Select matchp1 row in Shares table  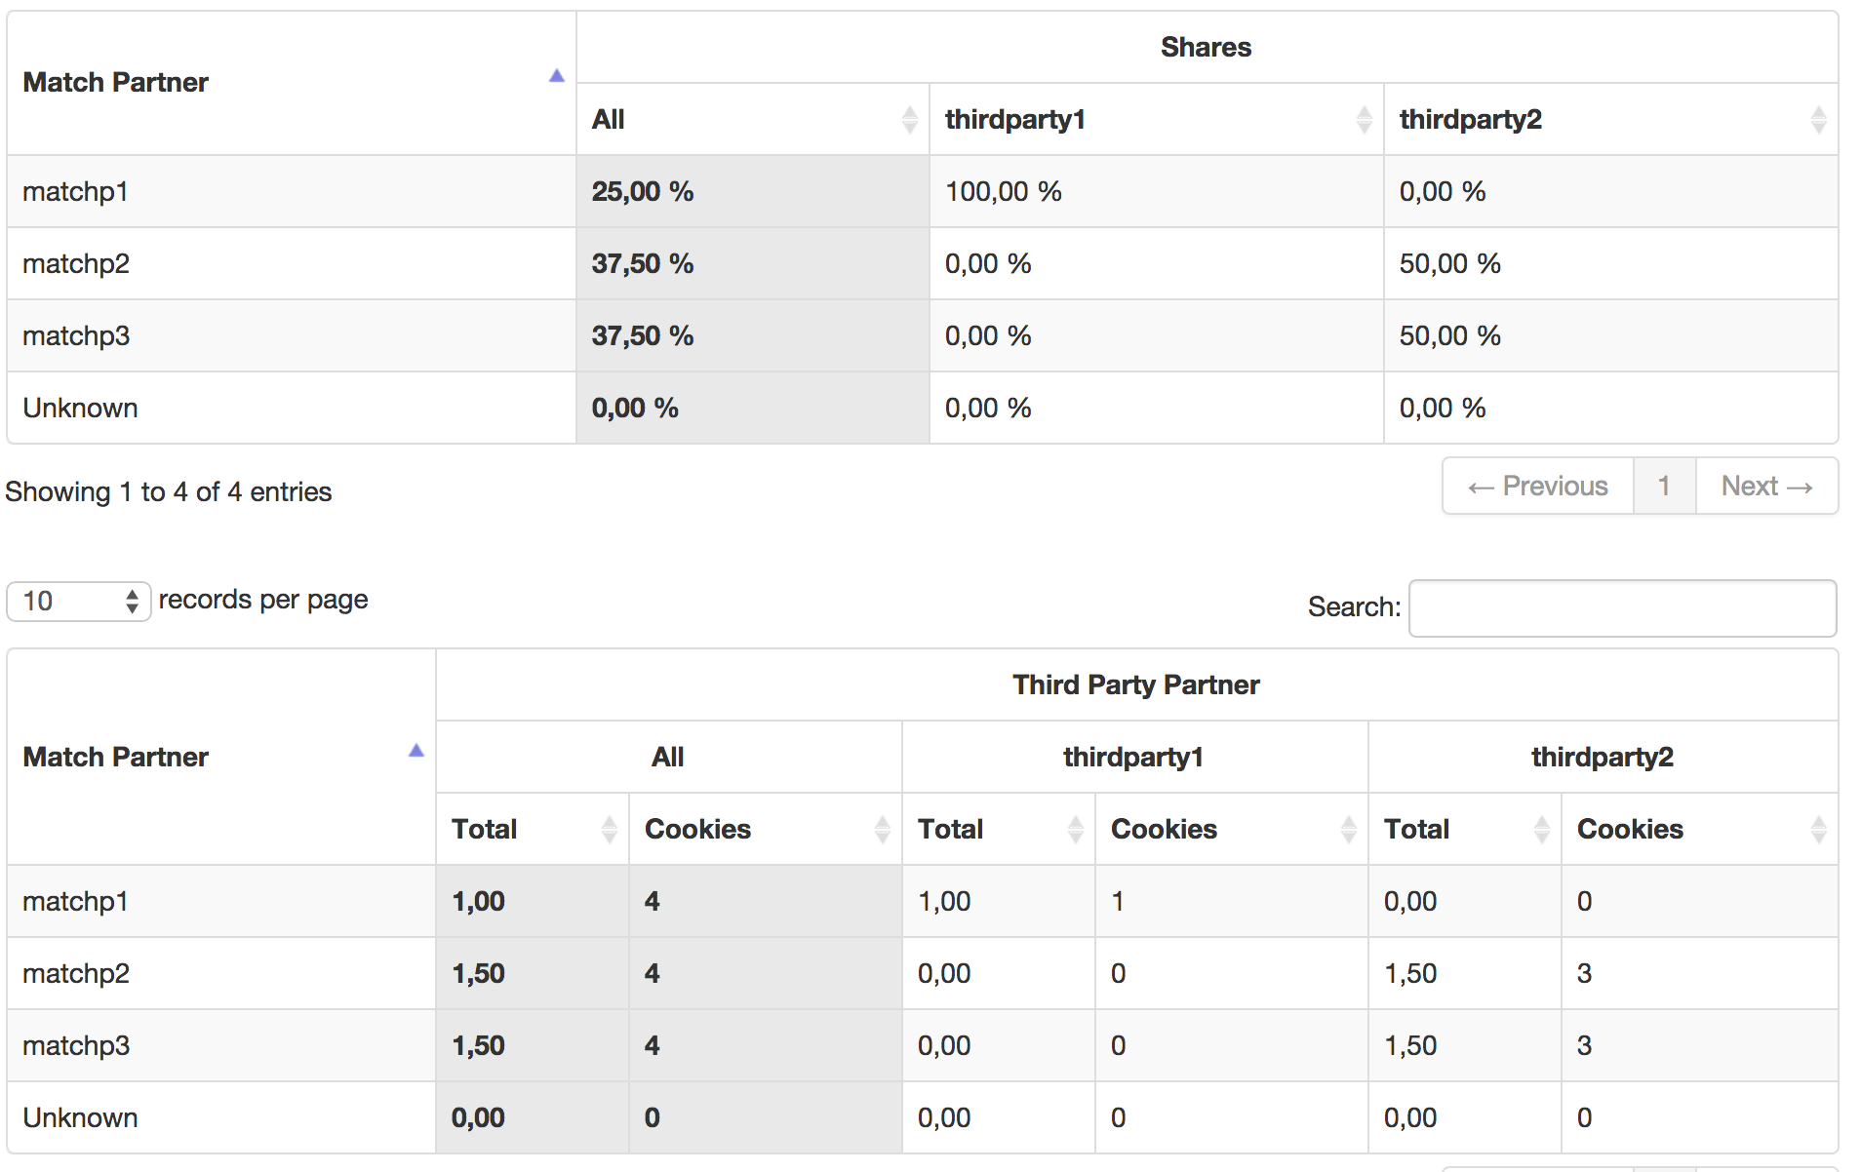coord(923,191)
